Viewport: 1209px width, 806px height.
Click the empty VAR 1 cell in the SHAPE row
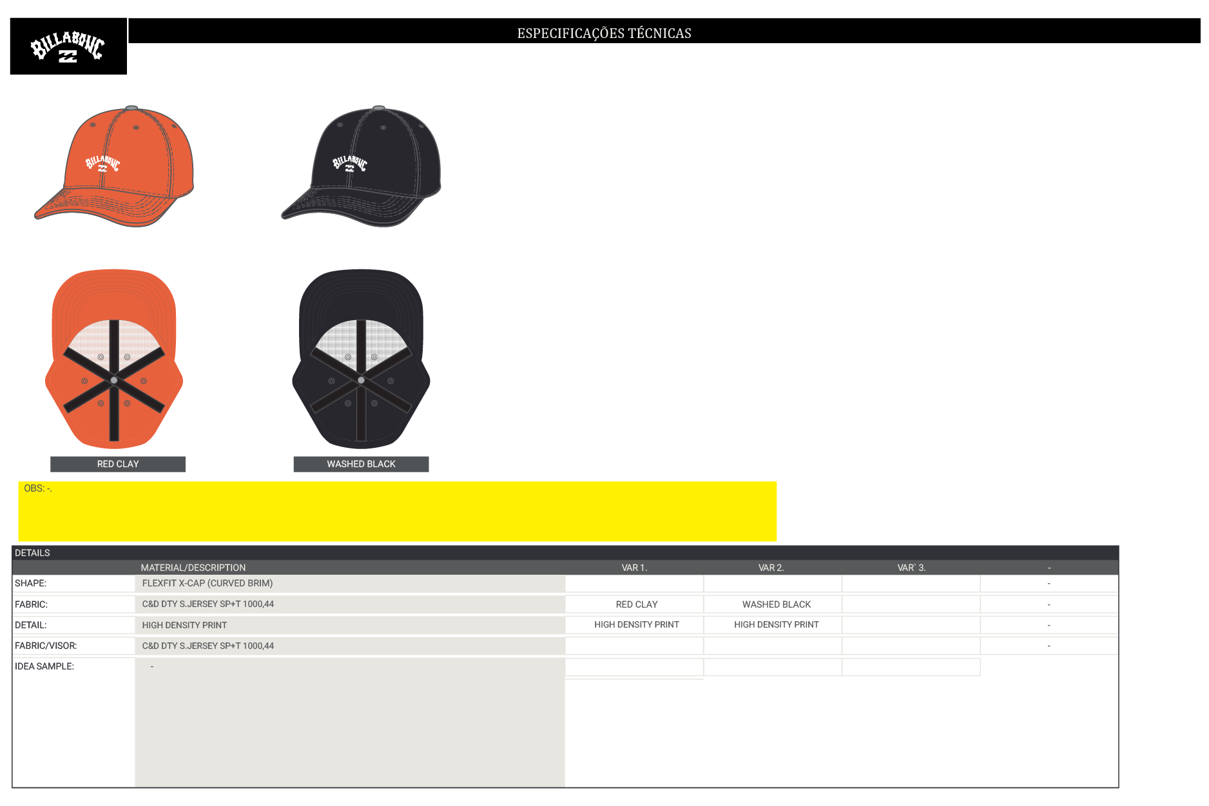coord(635,583)
